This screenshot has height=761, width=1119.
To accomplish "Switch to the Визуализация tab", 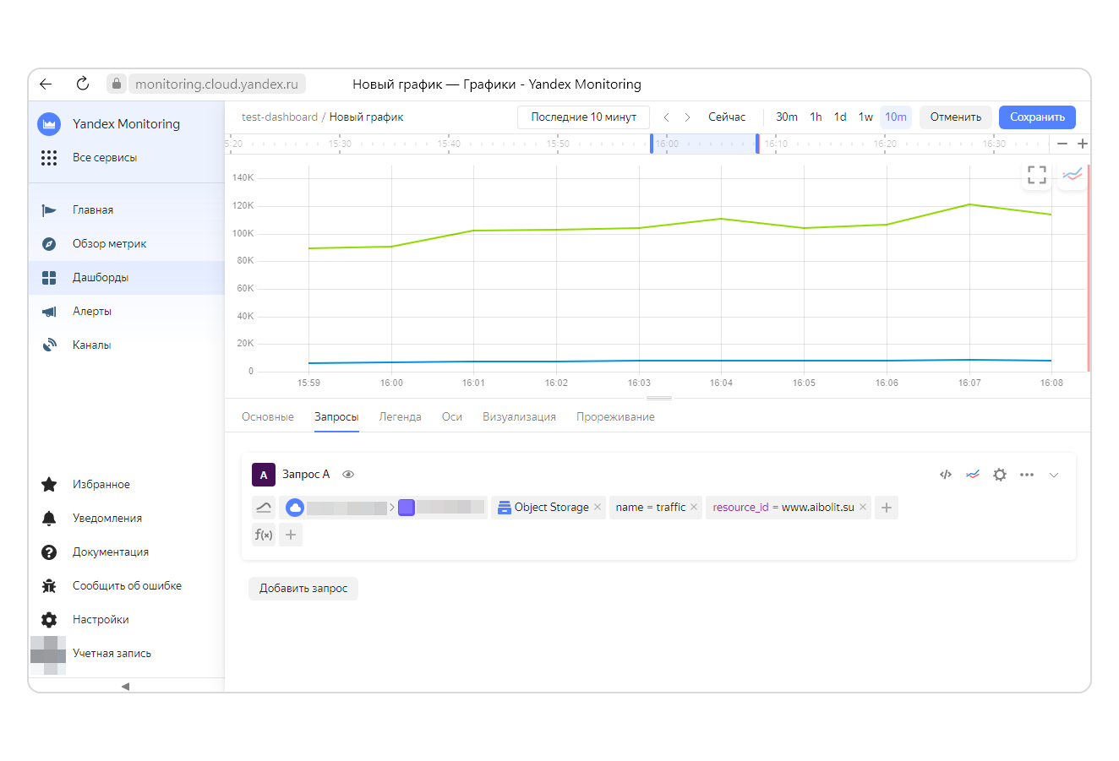I will (519, 416).
